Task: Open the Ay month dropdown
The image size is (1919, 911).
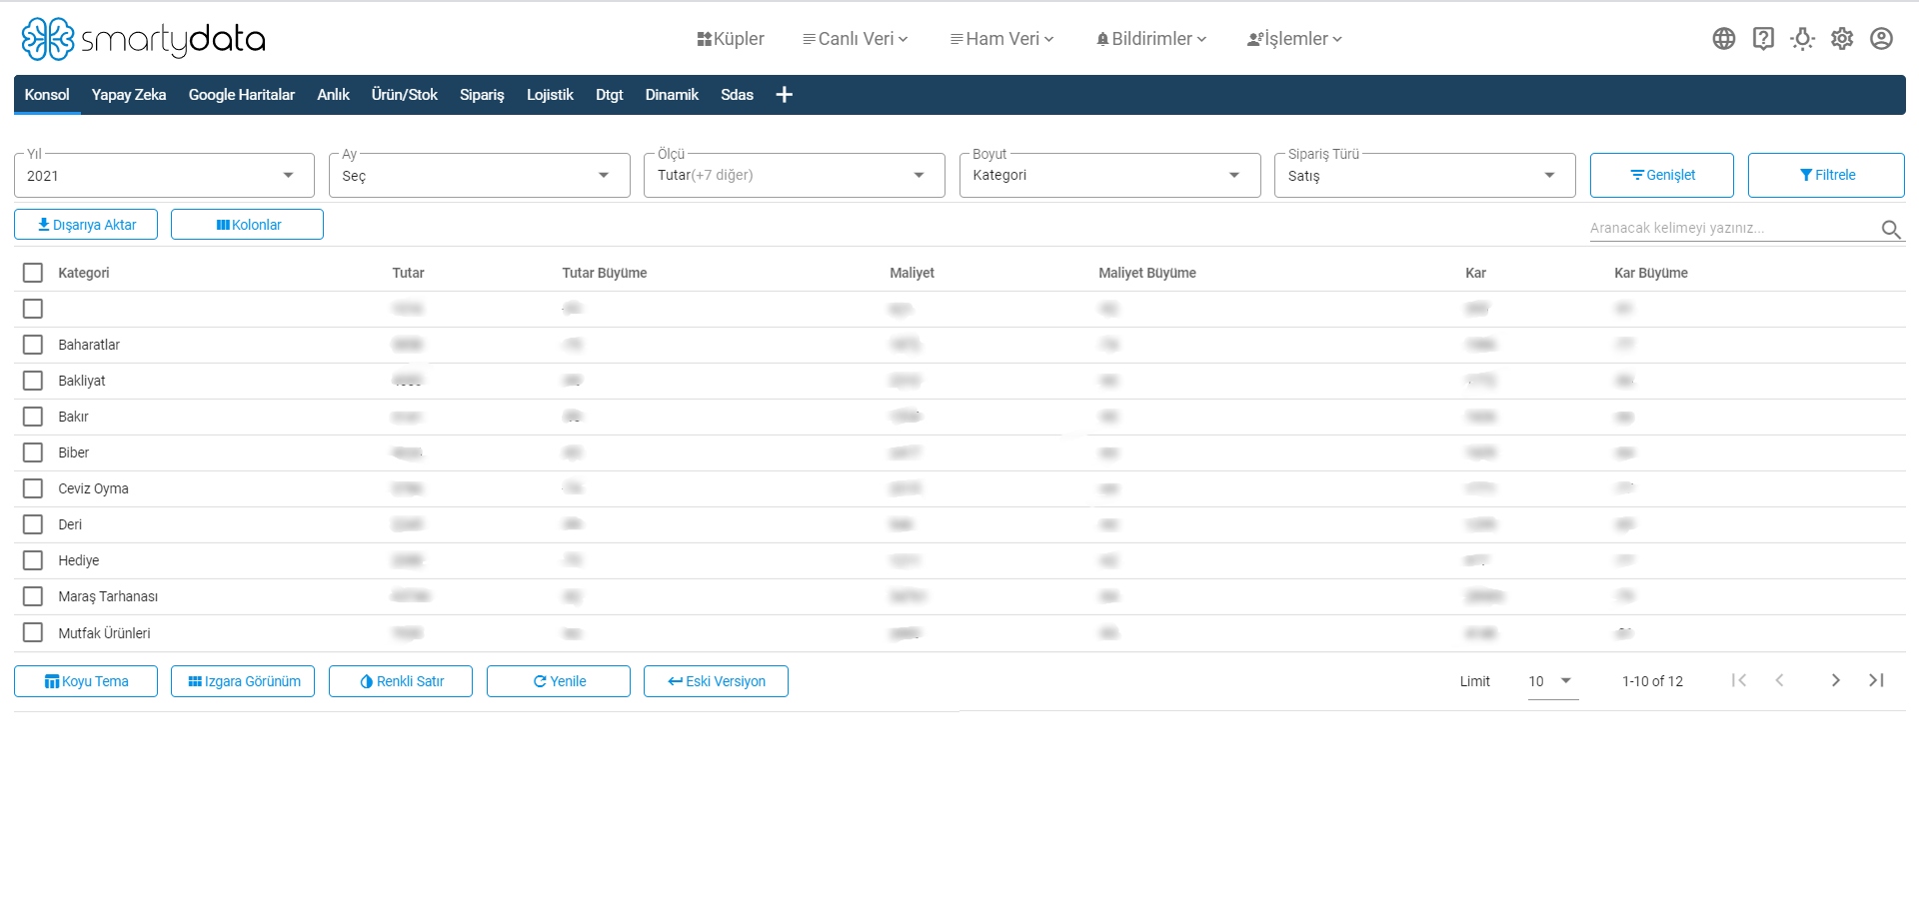Action: tap(480, 176)
